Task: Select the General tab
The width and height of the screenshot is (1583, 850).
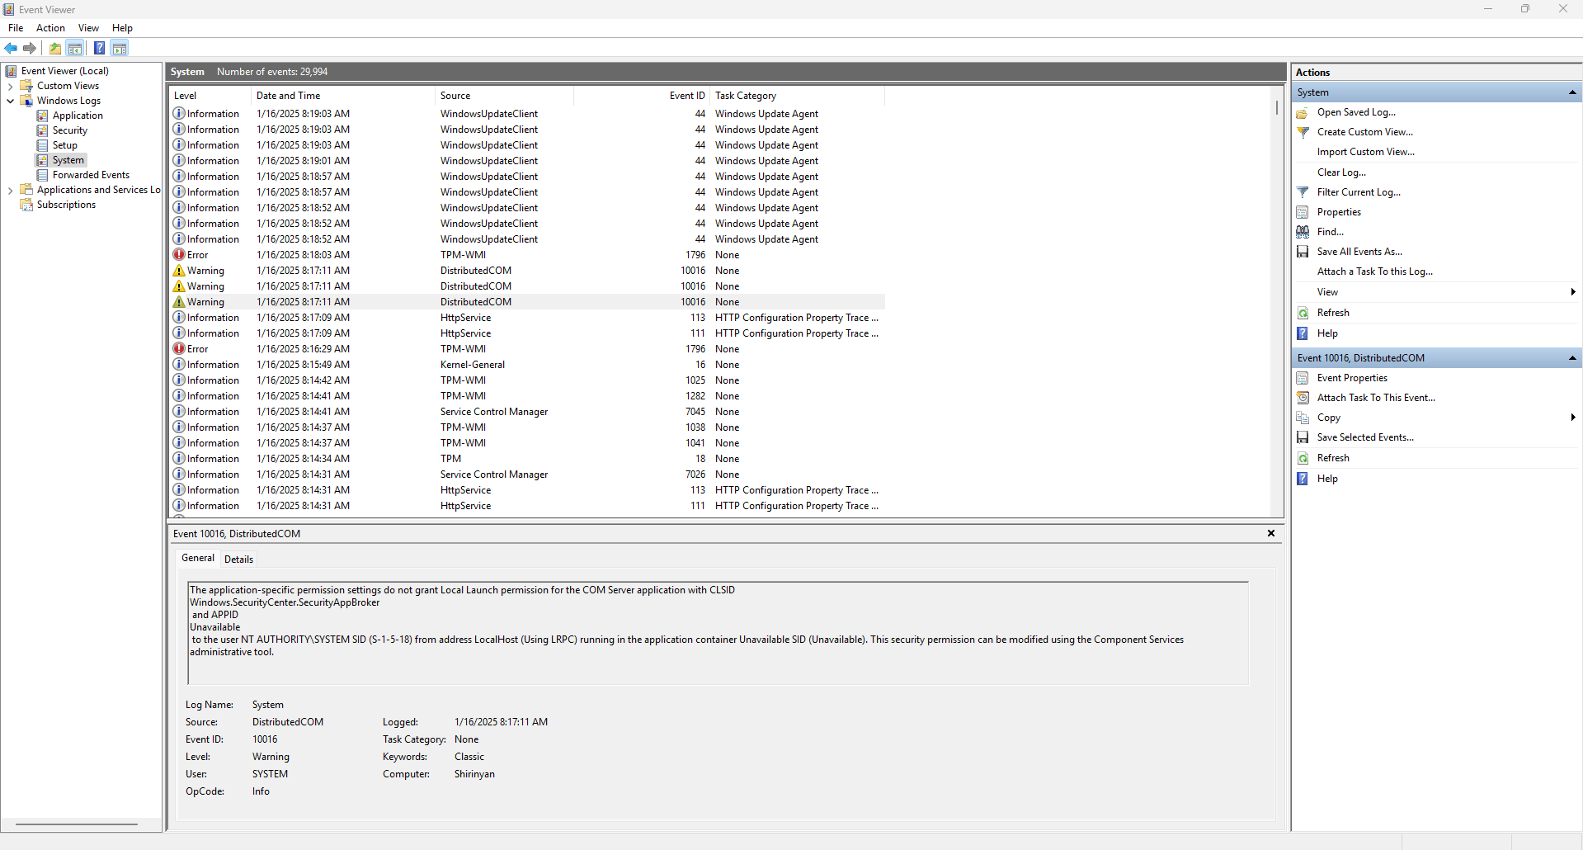Action: coord(198,559)
